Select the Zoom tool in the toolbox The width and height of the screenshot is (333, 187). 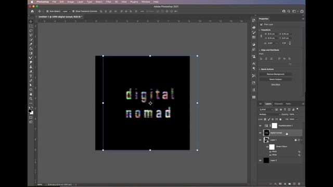tap(31, 99)
